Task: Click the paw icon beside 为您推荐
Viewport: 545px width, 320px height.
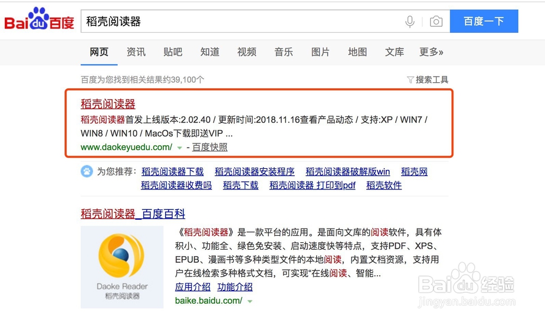Action: [87, 171]
